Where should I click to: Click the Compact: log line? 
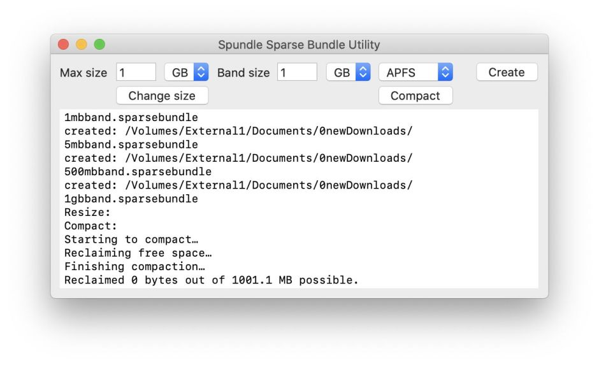click(x=90, y=225)
